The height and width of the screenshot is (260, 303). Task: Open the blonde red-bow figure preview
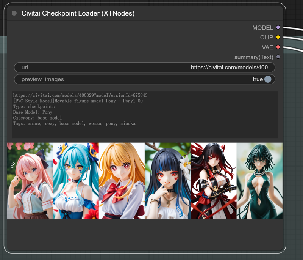click(122, 181)
